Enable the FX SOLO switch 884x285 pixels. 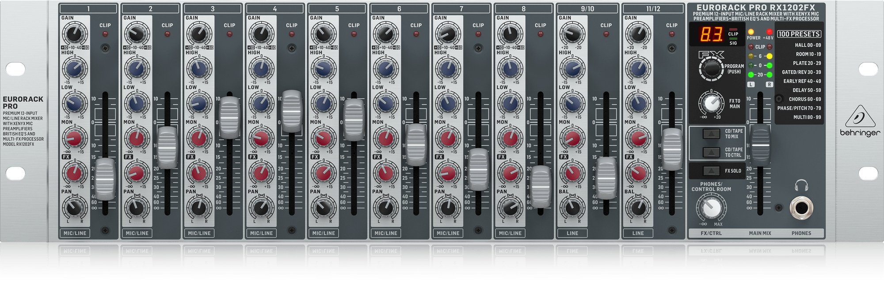711,171
